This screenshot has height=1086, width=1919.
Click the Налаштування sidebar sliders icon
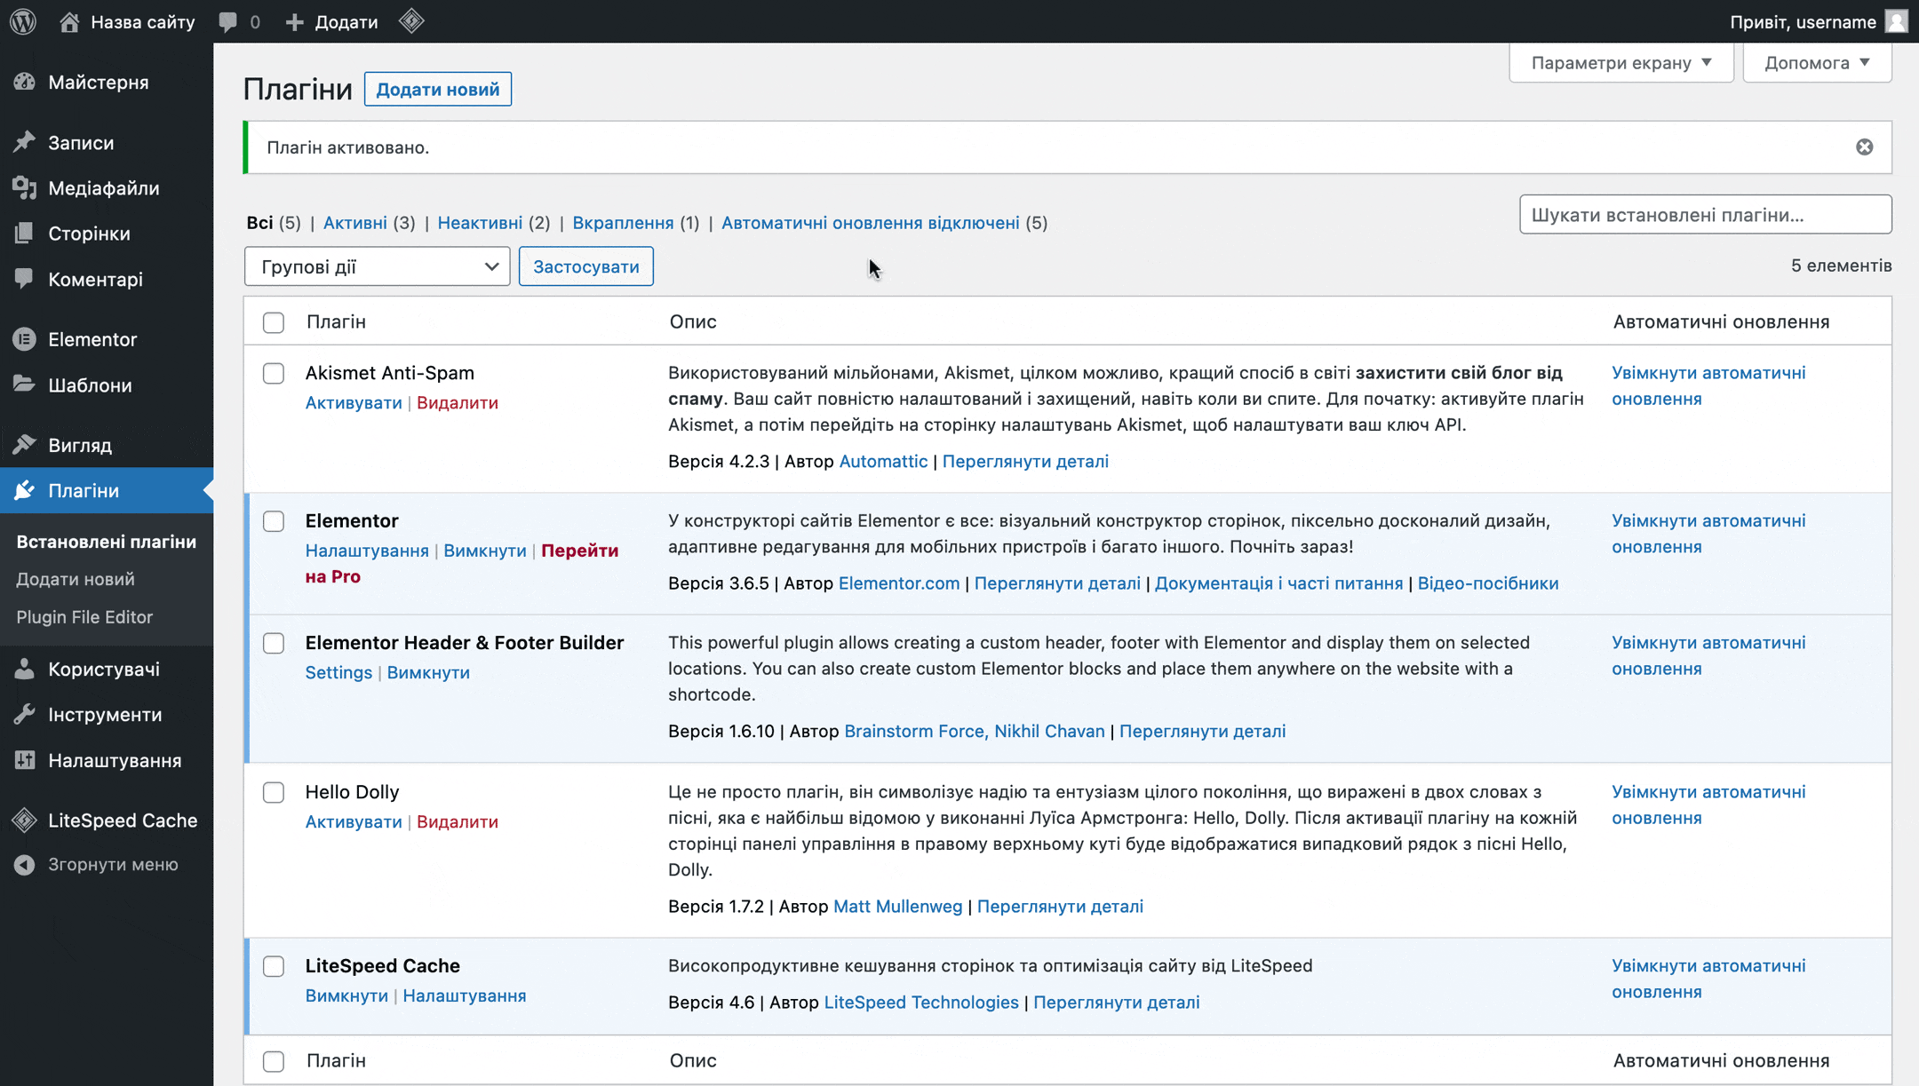point(25,760)
